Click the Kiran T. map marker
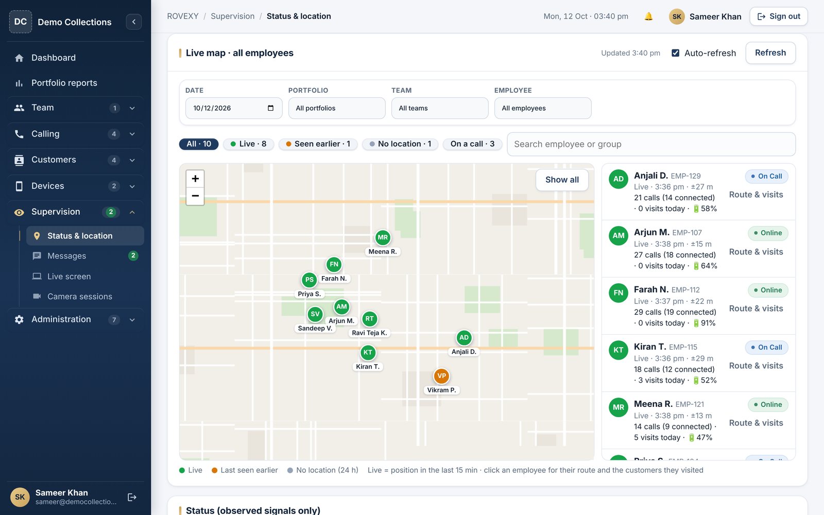824x515 pixels. tap(368, 353)
